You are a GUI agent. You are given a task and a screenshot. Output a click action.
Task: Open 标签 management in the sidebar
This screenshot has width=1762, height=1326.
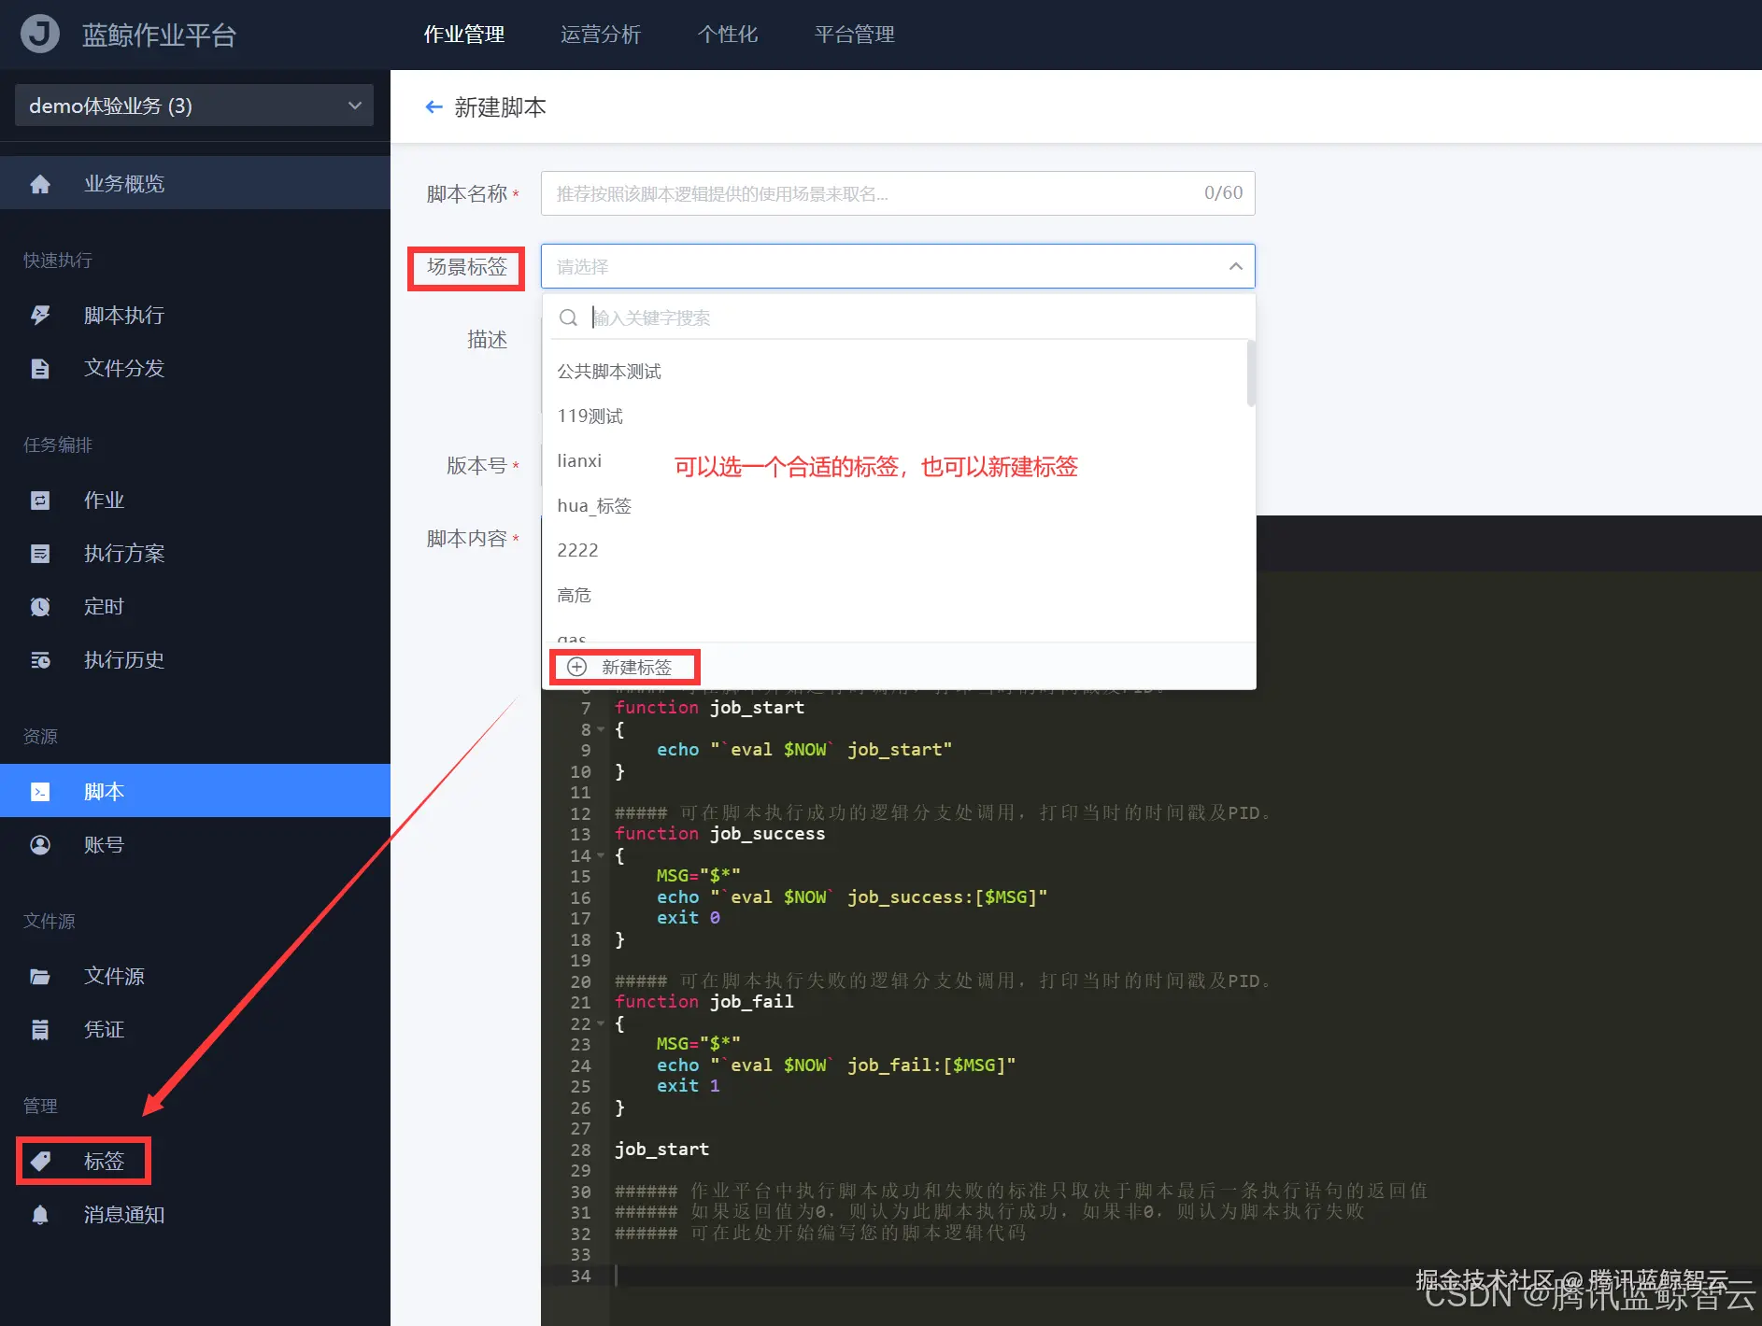(x=195, y=1162)
